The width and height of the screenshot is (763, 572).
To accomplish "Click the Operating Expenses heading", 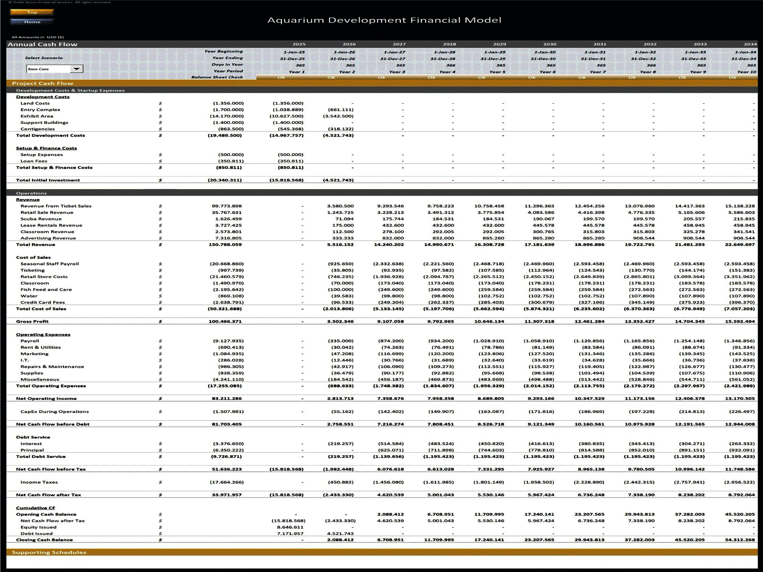I will tap(43, 334).
